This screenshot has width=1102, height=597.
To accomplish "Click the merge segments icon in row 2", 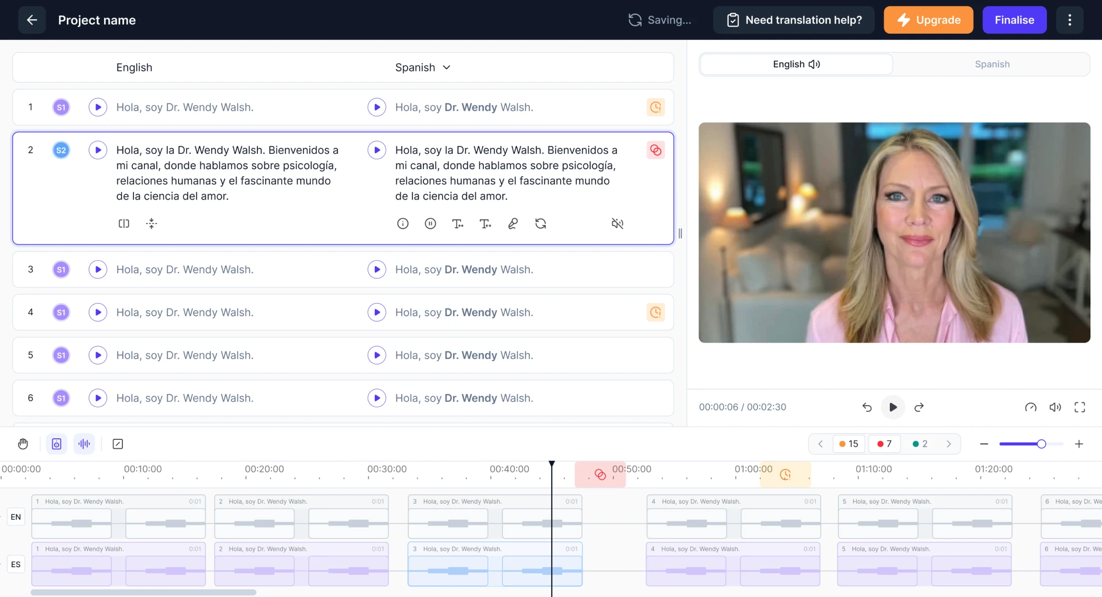I will (152, 224).
